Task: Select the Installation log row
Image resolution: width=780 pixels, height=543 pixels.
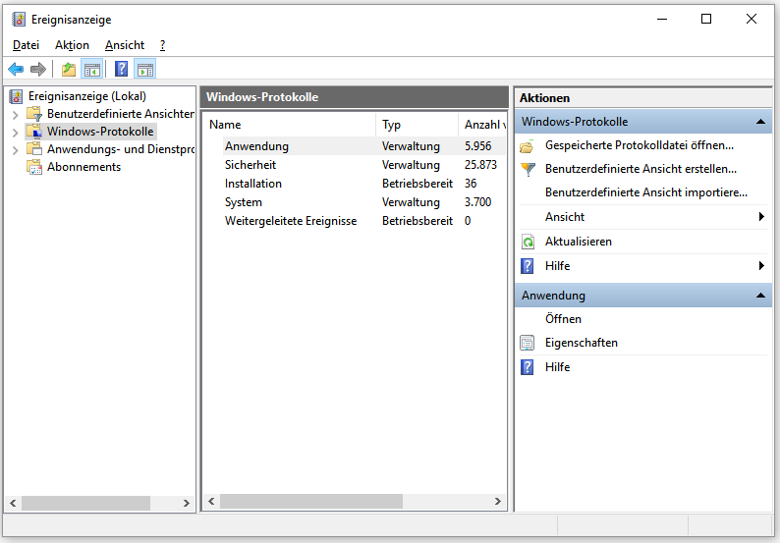Action: (355, 184)
